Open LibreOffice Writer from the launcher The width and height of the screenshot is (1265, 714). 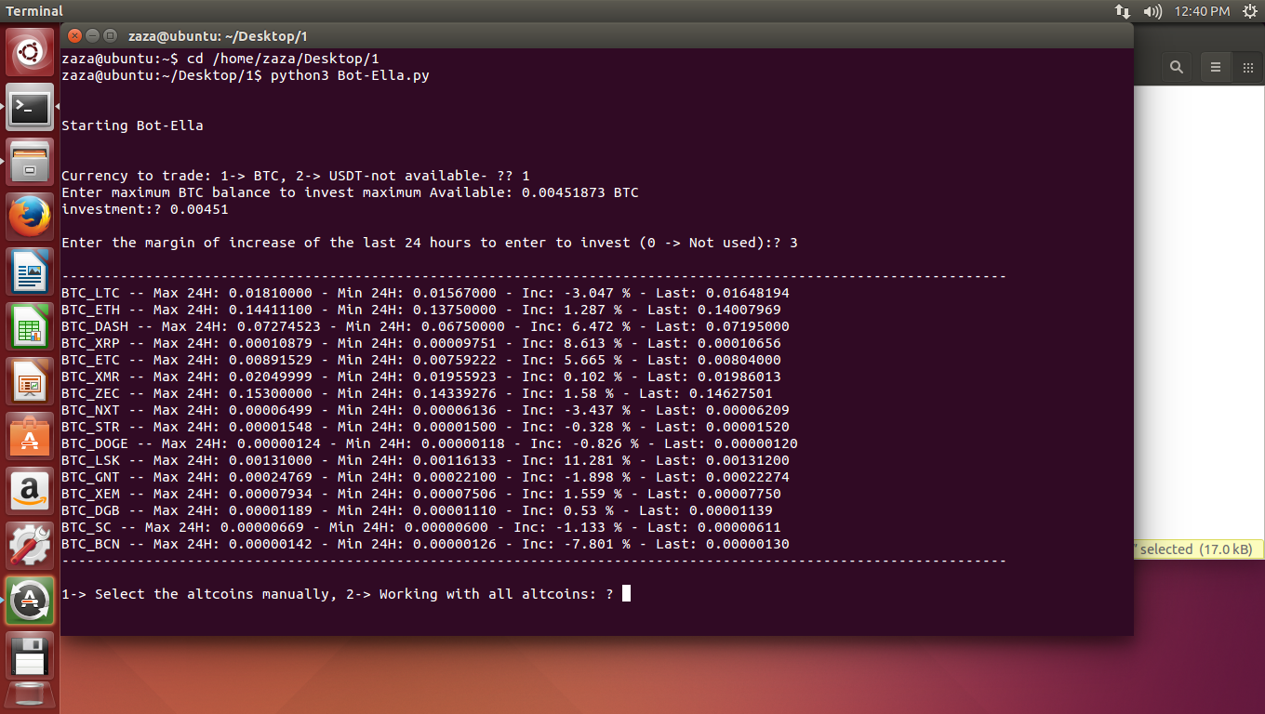click(x=31, y=273)
